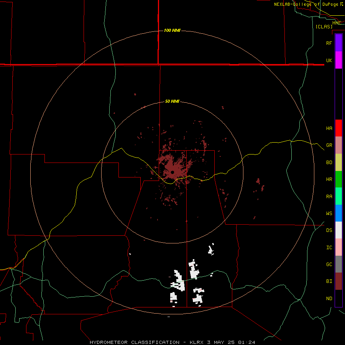Click the 100 NMI range ring label
Image resolution: width=345 pixels, height=345 pixels.
click(x=172, y=30)
